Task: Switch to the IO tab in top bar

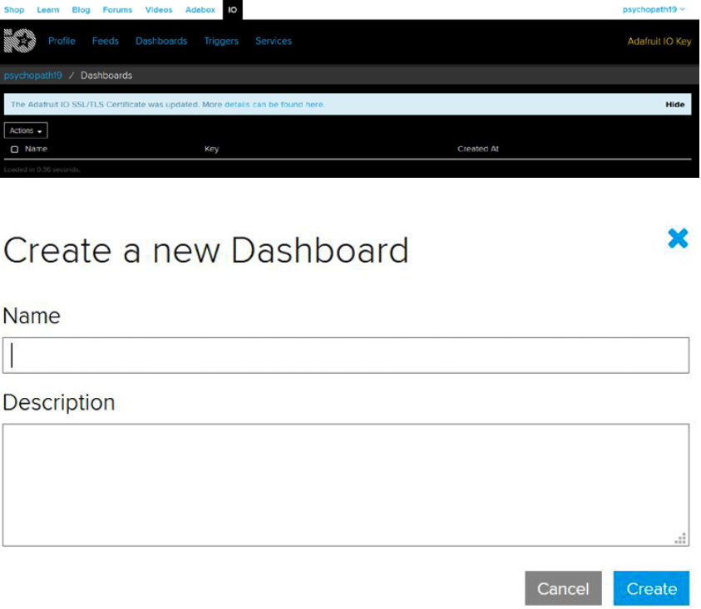Action: pos(233,10)
